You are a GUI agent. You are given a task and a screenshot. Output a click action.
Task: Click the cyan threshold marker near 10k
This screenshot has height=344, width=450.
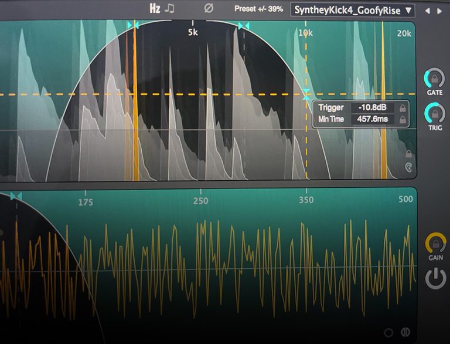[306, 94]
